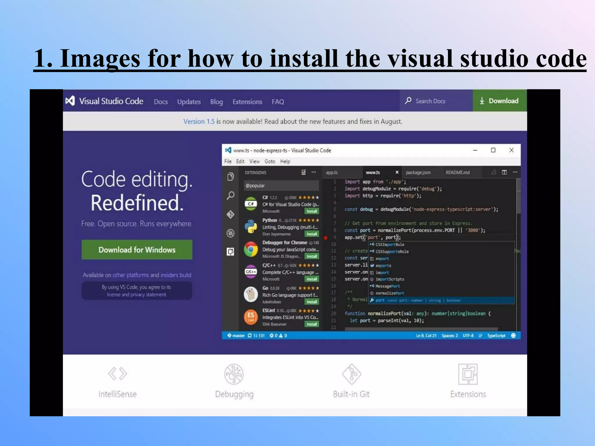Click the Built-in Git feature icon
Viewport: 595px width, 446px height.
[x=351, y=374]
